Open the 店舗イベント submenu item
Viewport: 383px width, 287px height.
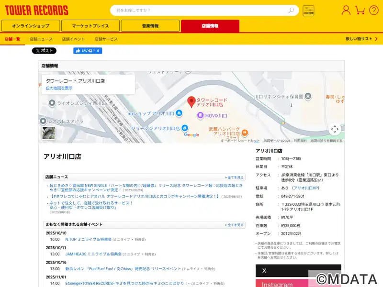tap(73, 39)
